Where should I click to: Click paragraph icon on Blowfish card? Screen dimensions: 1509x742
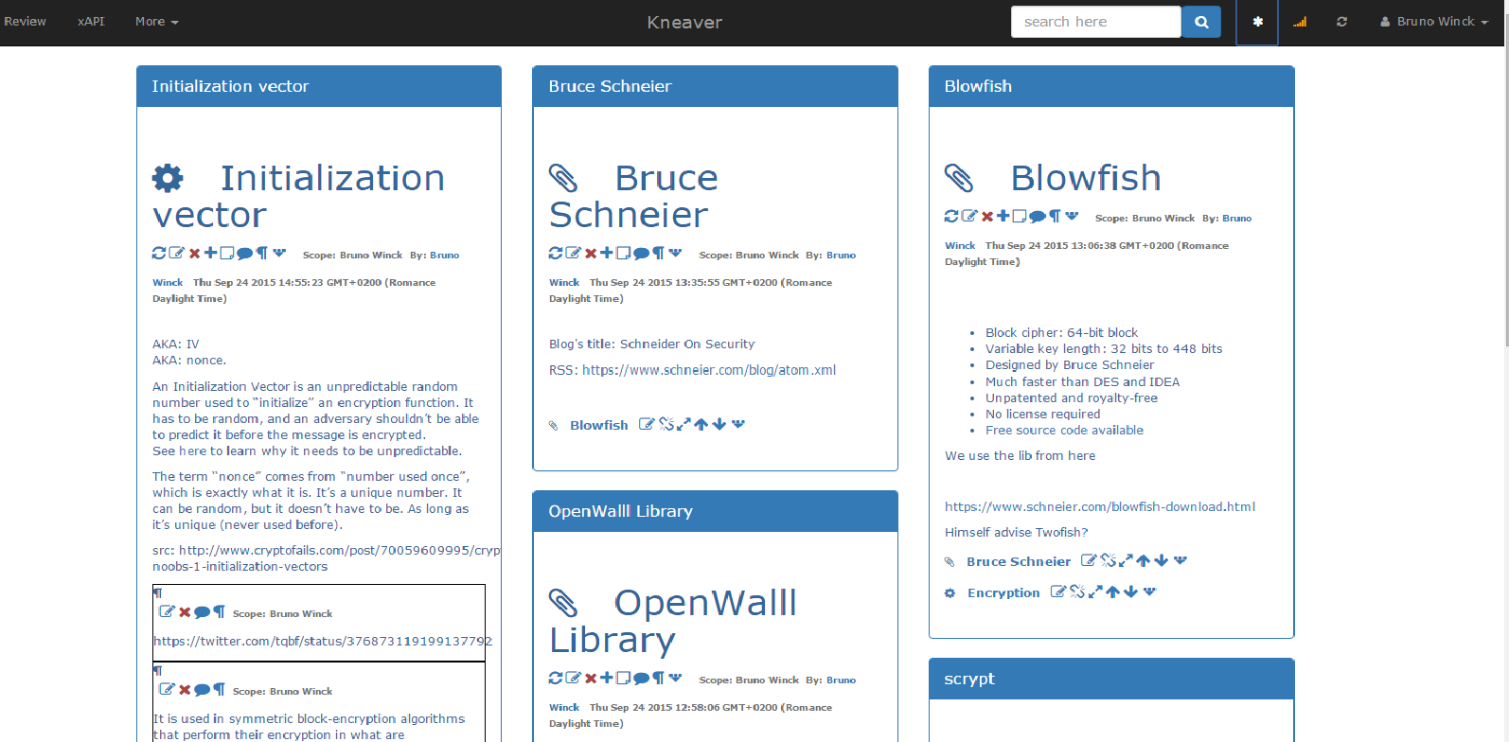(x=1055, y=216)
